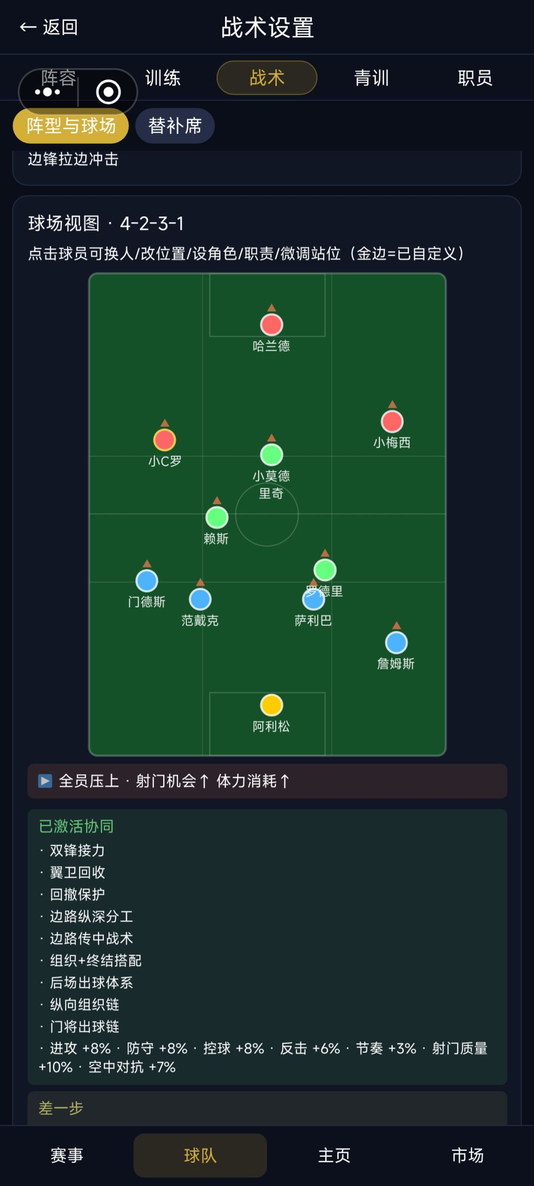This screenshot has height=1186, width=534.
Task: Switch to the 训练 tab
Action: [x=163, y=78]
